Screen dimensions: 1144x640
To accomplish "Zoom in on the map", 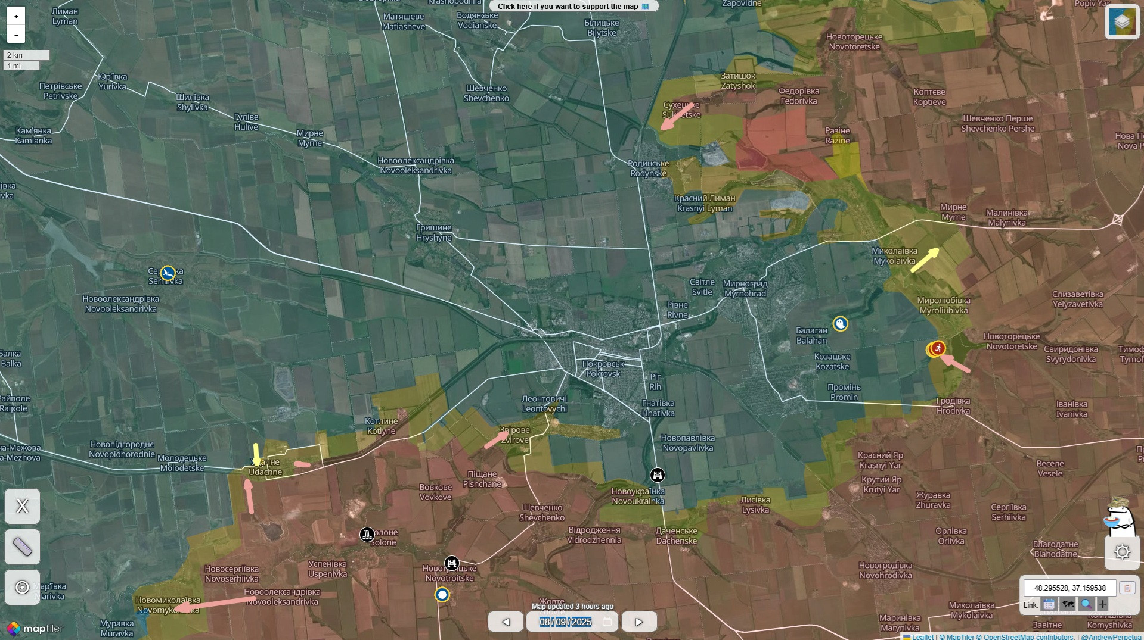I will point(16,16).
